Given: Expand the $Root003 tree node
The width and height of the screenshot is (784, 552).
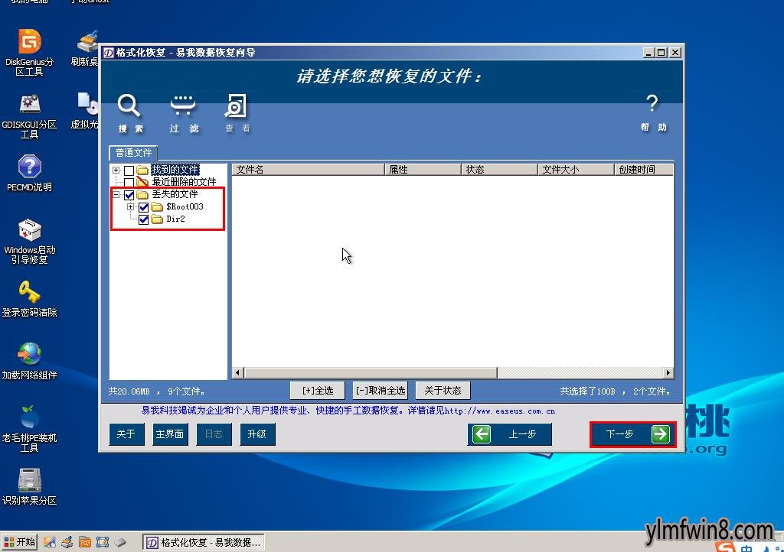Looking at the screenshot, I should [x=130, y=206].
